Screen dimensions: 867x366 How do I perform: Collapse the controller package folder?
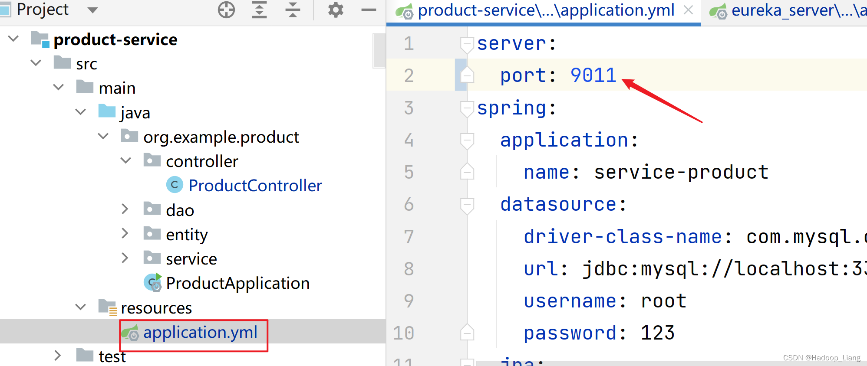tap(125, 161)
